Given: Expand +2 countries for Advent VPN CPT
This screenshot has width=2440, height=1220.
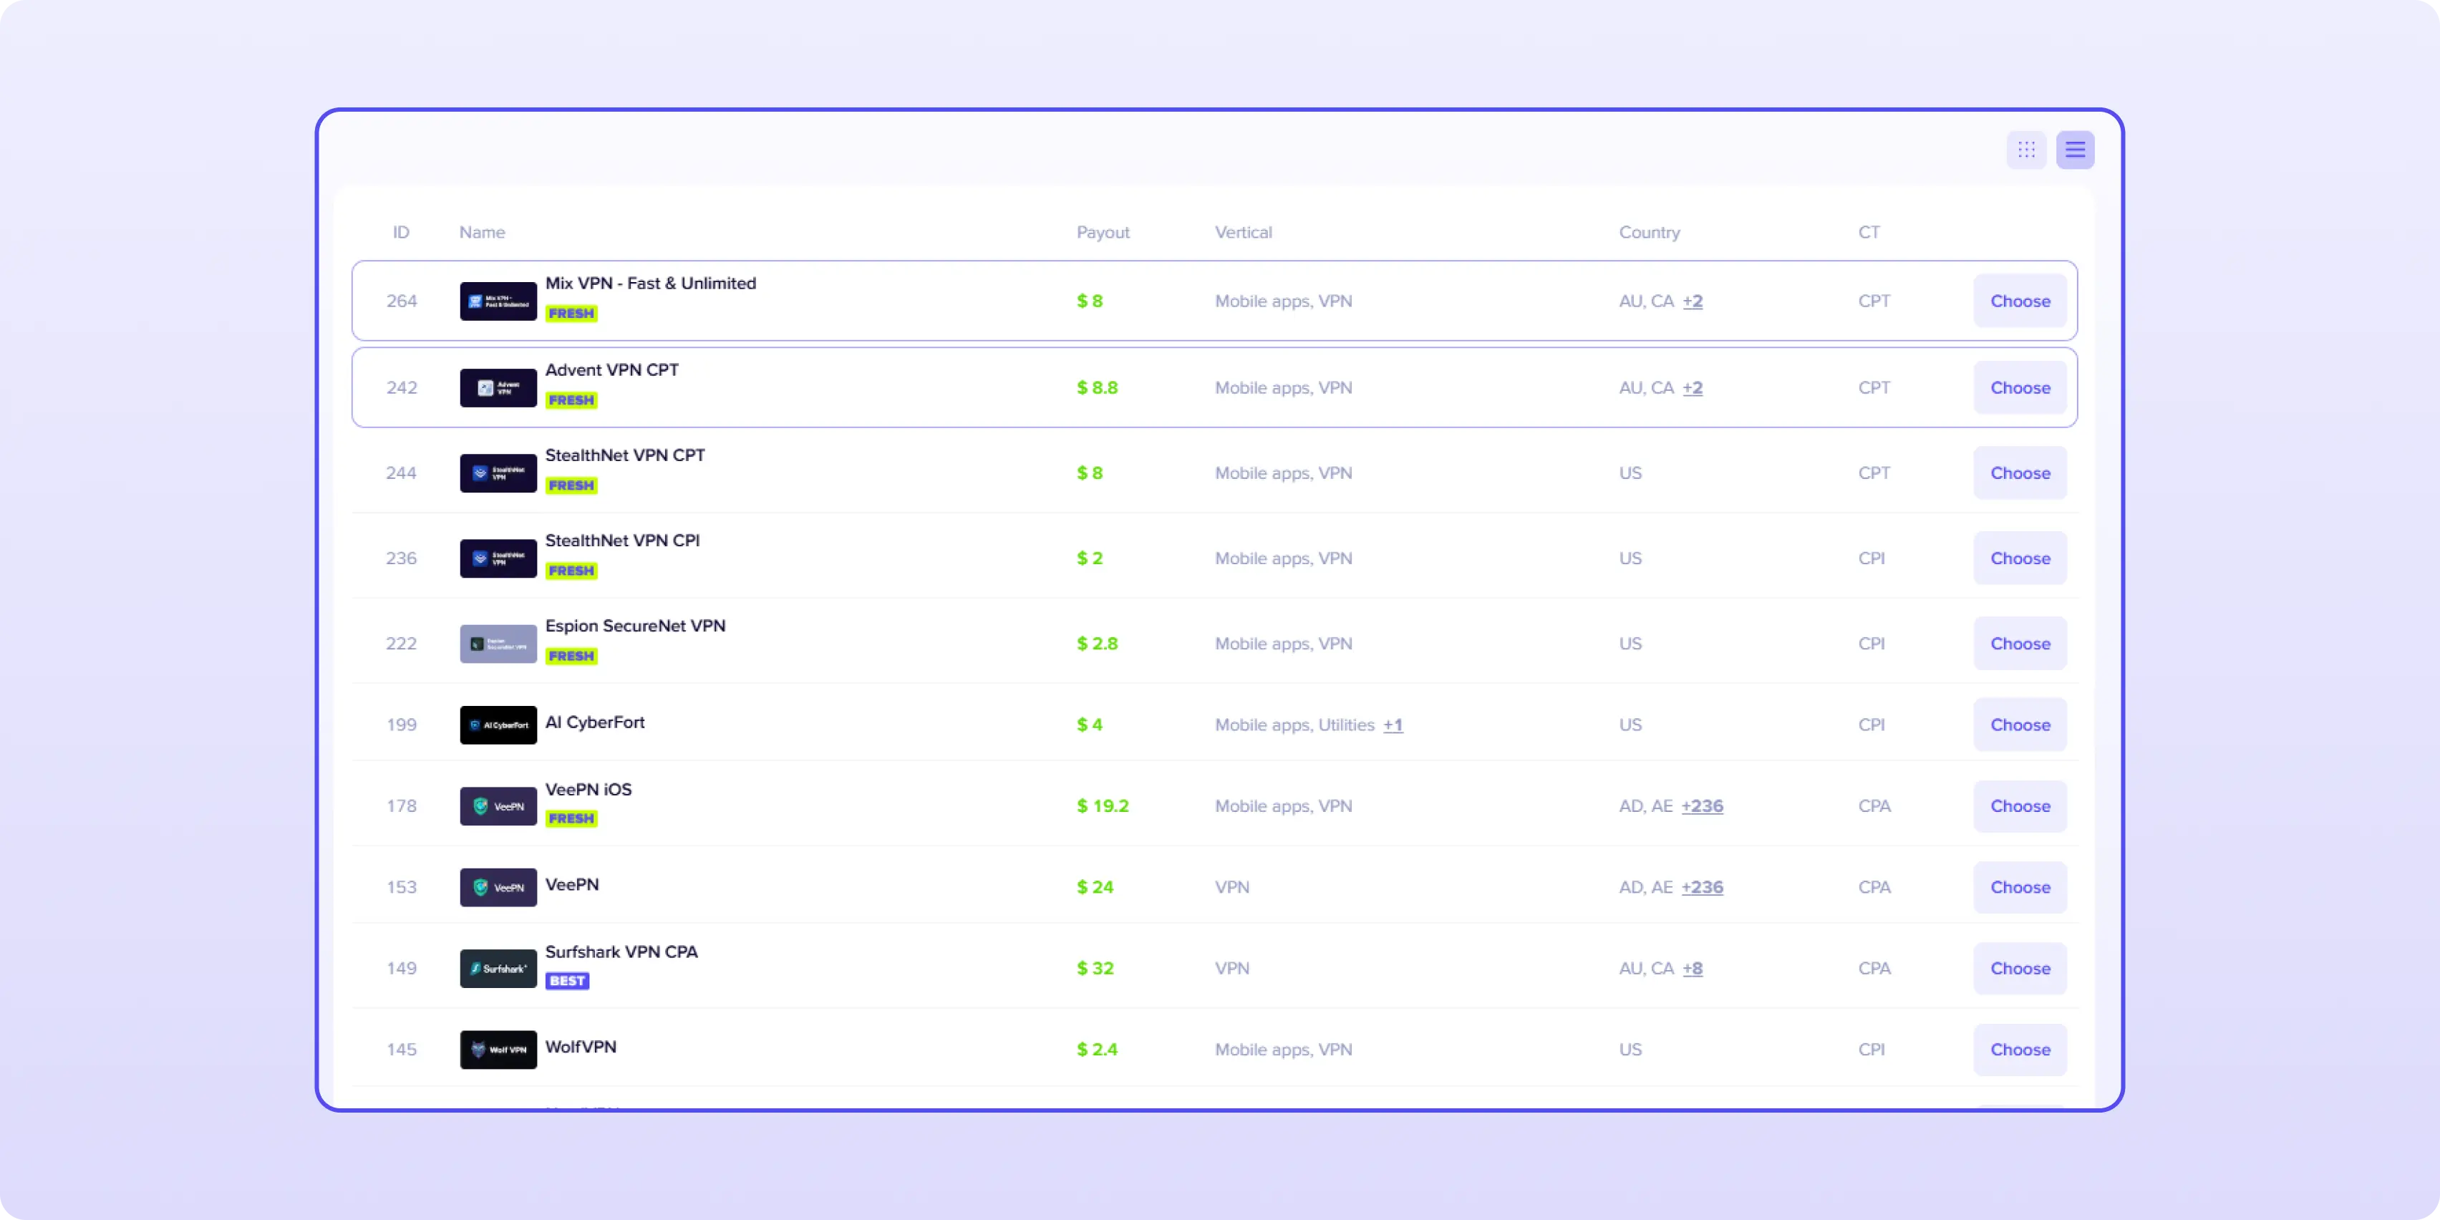Looking at the screenshot, I should tap(1693, 387).
